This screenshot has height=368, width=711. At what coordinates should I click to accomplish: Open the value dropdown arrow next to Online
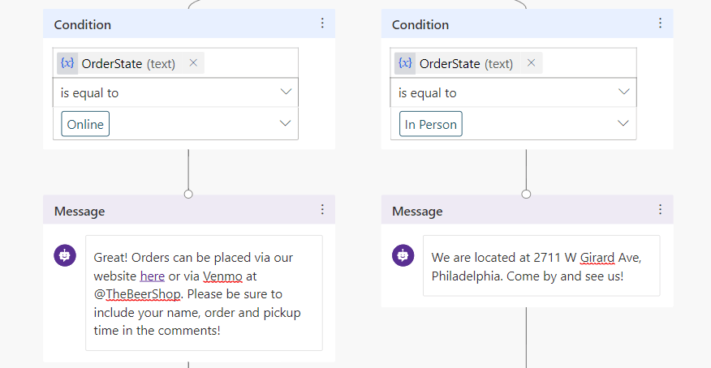(x=286, y=124)
